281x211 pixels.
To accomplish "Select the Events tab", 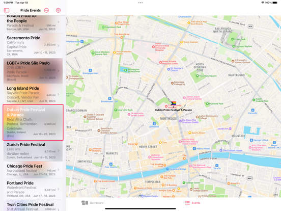I will pos(192,203).
